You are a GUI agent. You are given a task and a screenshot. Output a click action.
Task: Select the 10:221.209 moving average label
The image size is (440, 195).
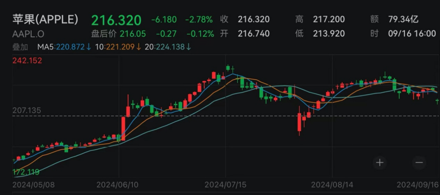[118, 47]
